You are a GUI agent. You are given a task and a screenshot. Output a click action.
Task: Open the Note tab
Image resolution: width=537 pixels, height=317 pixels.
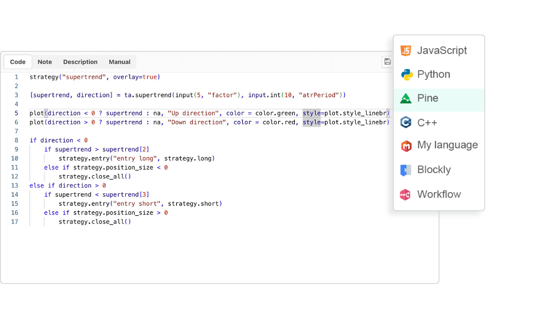pyautogui.click(x=45, y=62)
